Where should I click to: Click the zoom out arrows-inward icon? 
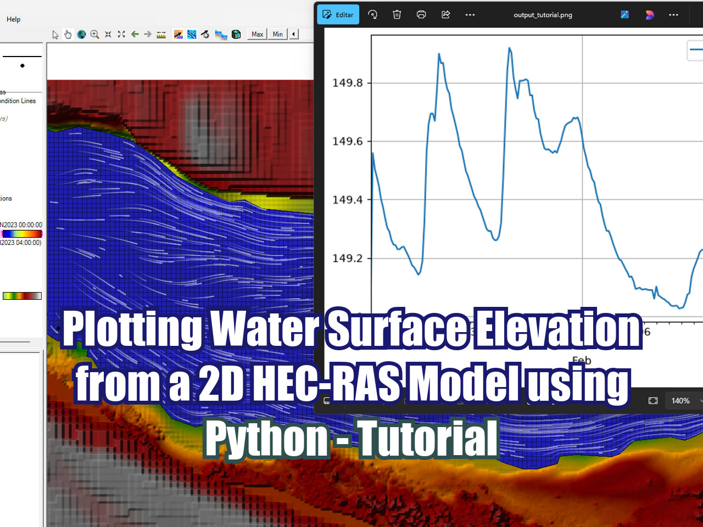click(108, 35)
